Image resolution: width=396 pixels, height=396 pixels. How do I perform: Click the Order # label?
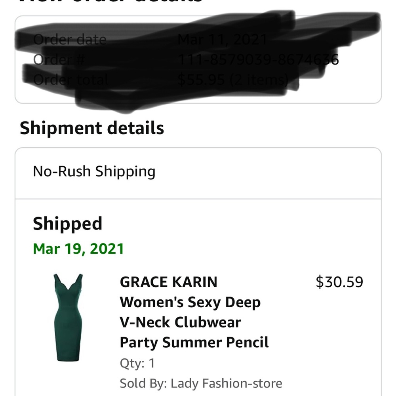pos(57,60)
